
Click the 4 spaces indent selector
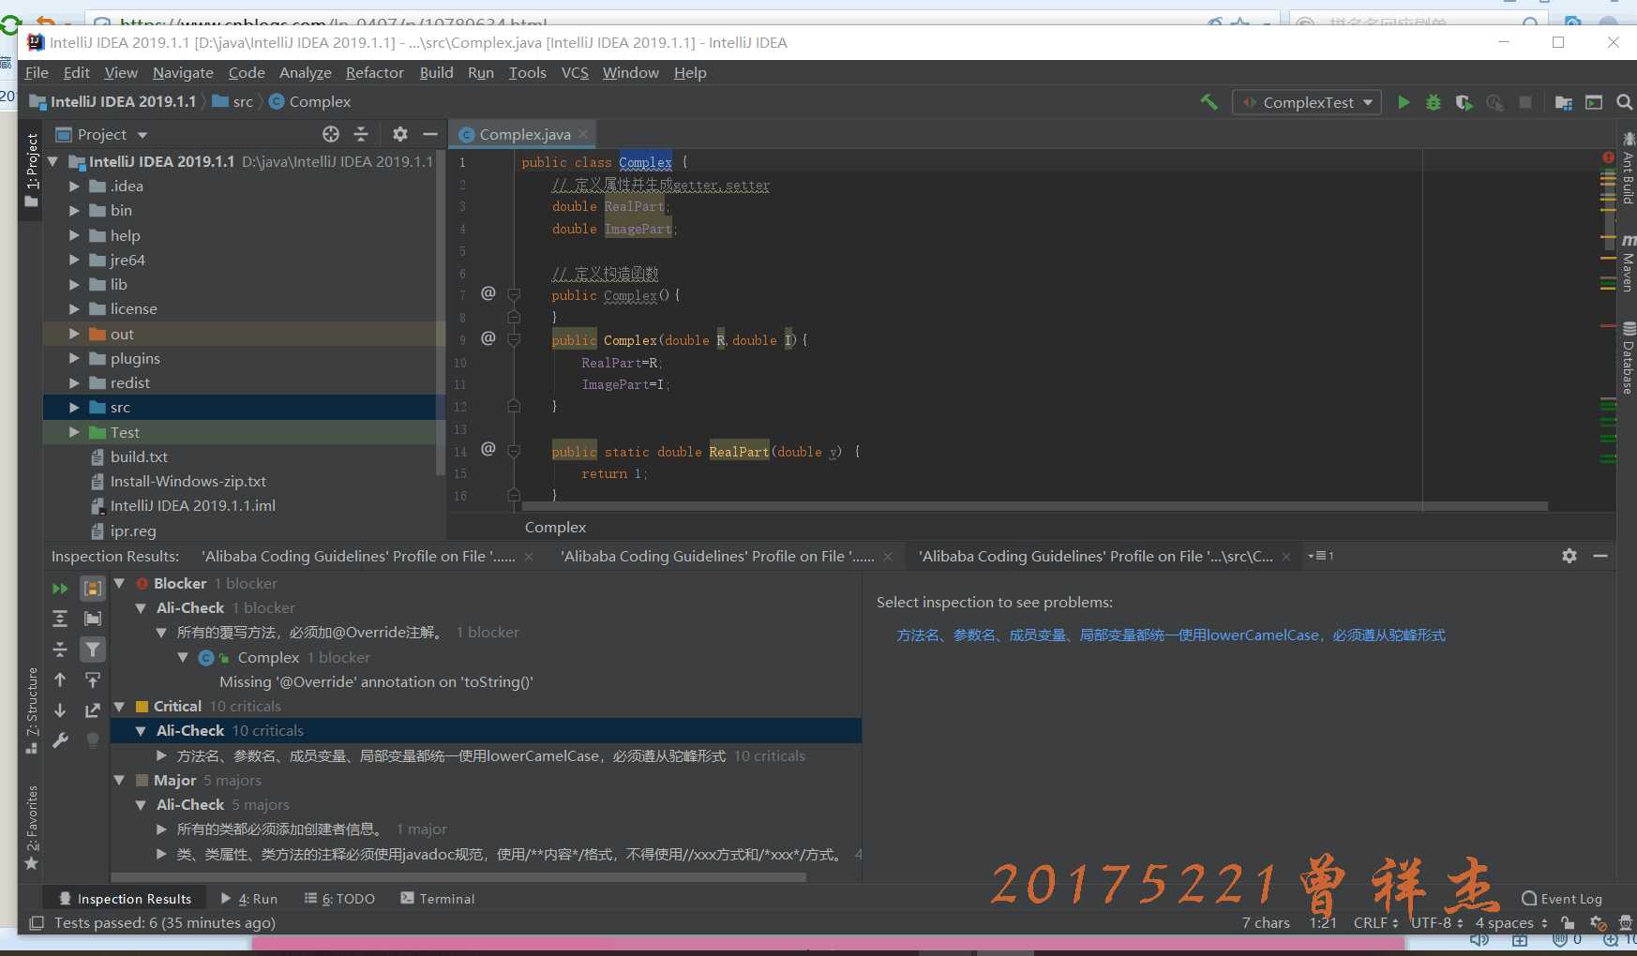[1511, 923]
